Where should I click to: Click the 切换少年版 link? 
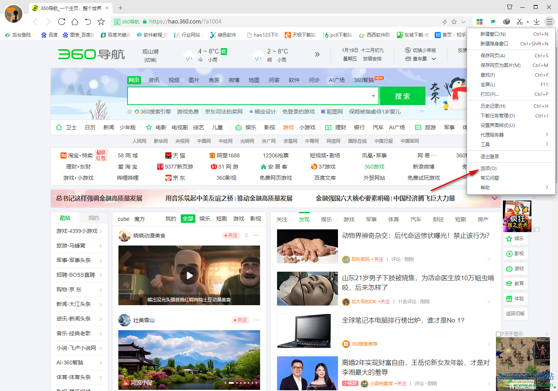[421, 50]
